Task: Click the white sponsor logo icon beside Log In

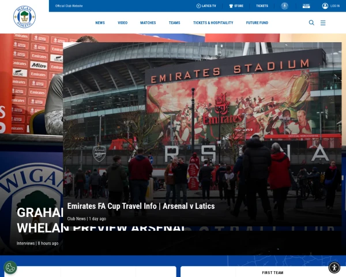Action: tap(306, 6)
